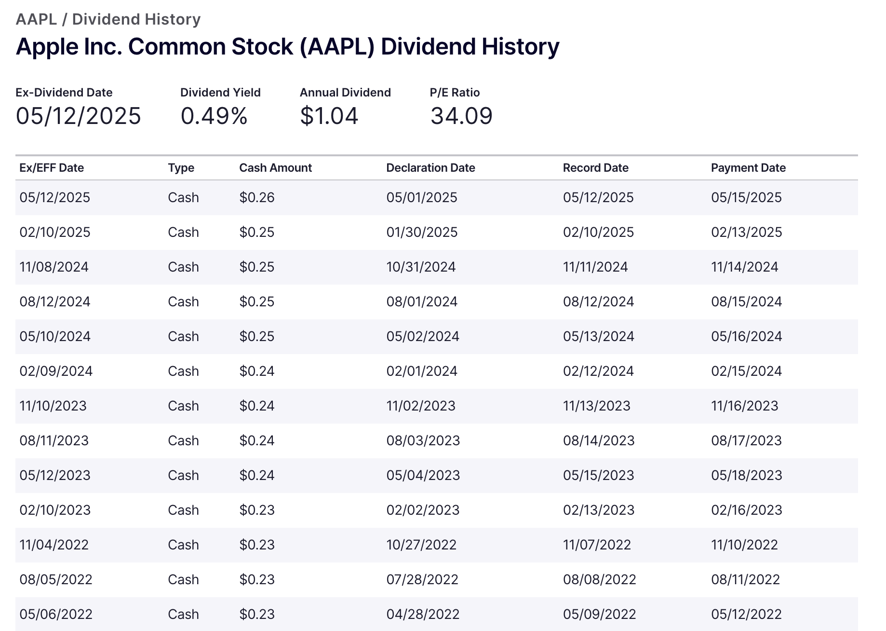Click declaration date 08/01/2024
The height and width of the screenshot is (631, 886).
422,302
